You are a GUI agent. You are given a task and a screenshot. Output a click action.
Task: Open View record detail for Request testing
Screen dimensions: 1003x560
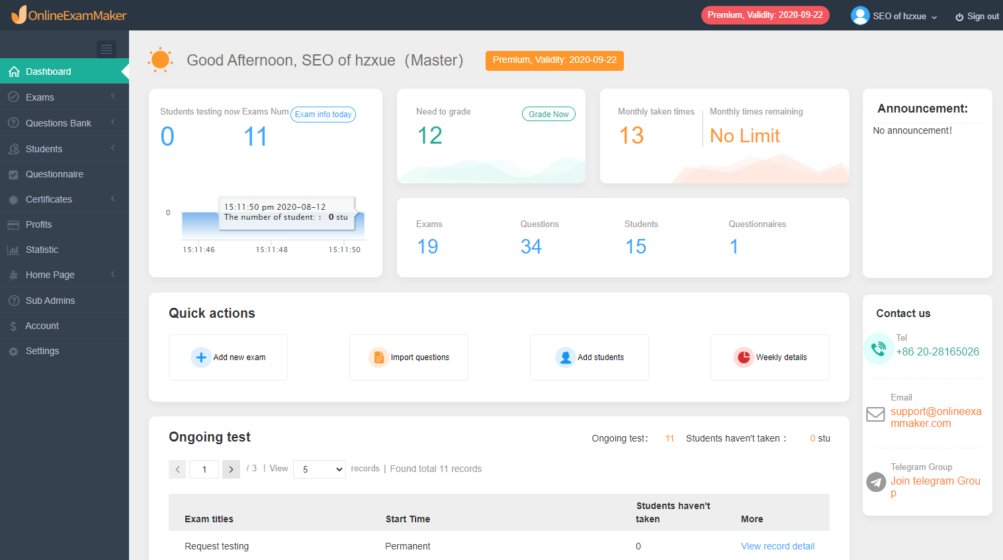777,546
